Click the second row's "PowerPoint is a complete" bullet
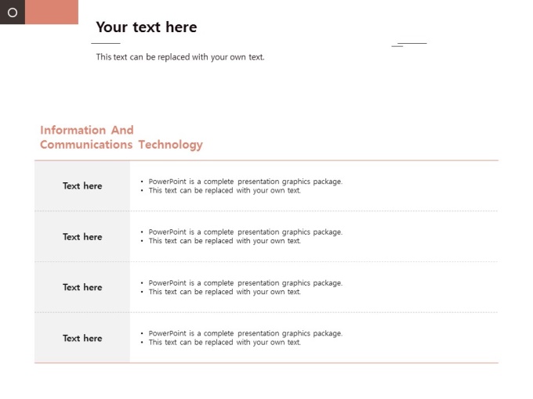Image resolution: width=533 pixels, height=399 pixels. (245, 232)
